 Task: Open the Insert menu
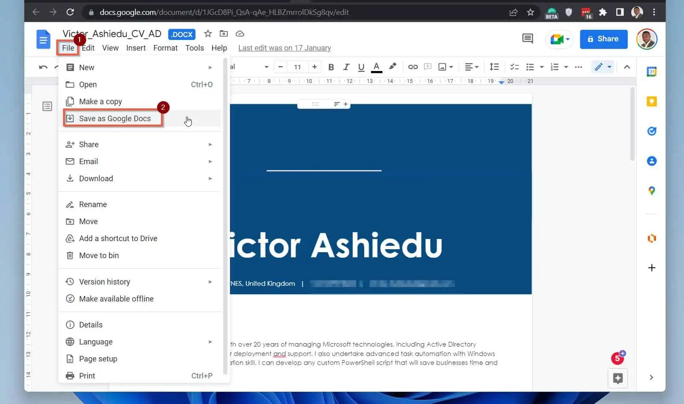136,48
